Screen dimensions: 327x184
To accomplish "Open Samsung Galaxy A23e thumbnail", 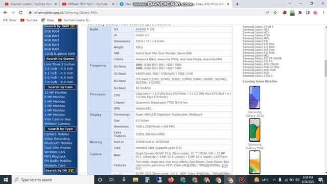I will [254, 98].
